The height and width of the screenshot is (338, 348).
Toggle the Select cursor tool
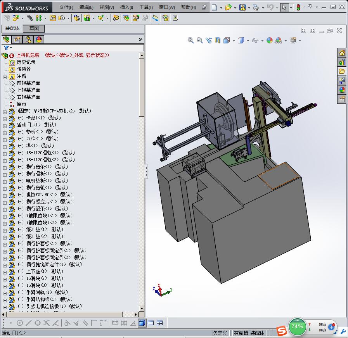tap(284, 7)
